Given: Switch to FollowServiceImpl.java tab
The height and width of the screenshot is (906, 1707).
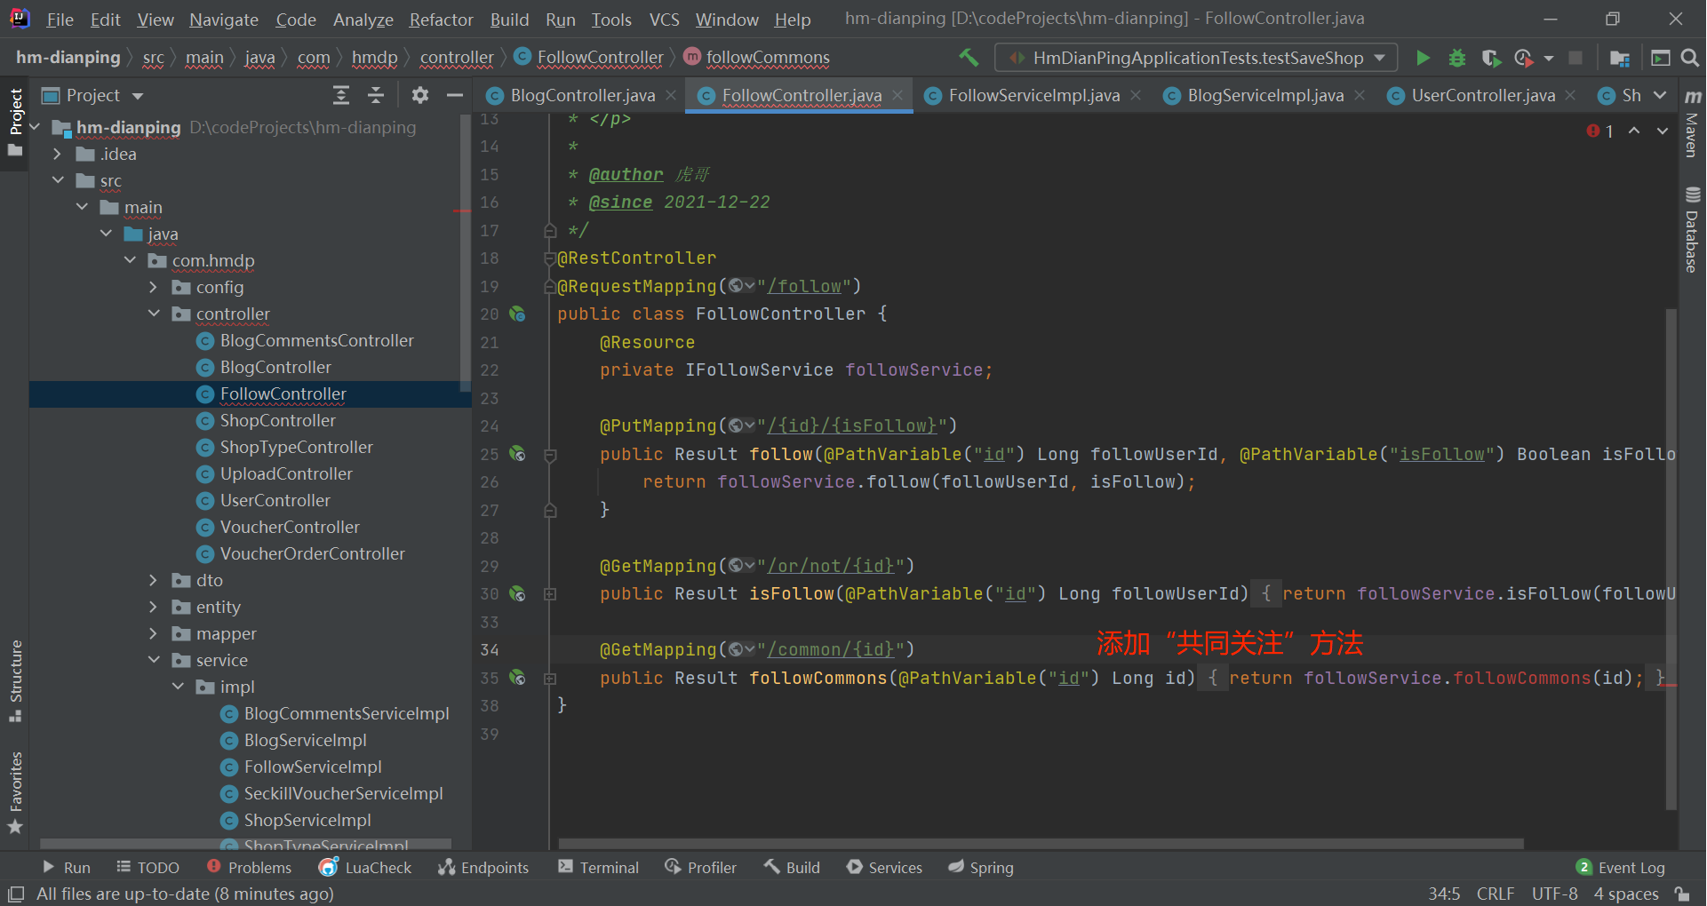Looking at the screenshot, I should pyautogui.click(x=1033, y=95).
